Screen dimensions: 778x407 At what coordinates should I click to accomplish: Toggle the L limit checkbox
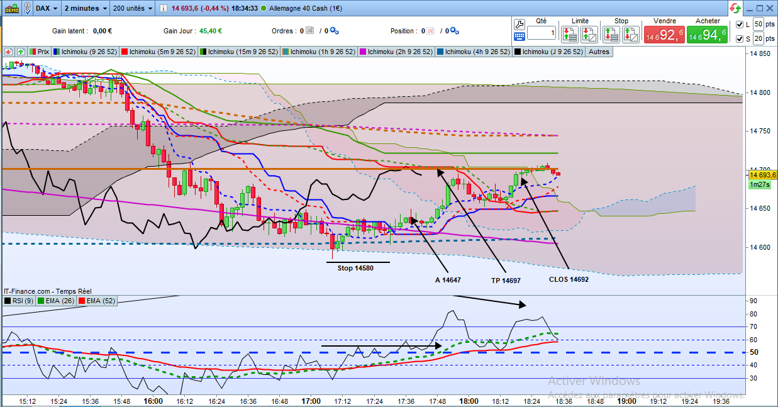coord(740,24)
